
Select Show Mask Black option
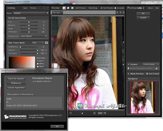38,67
